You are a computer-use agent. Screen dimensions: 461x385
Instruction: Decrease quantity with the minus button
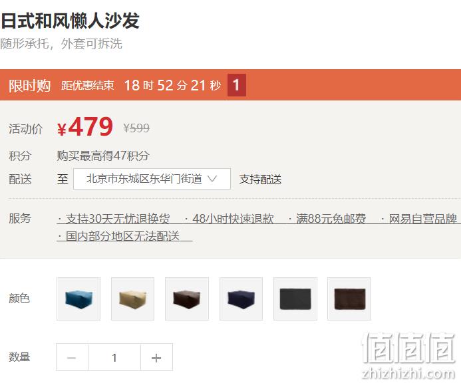point(72,357)
